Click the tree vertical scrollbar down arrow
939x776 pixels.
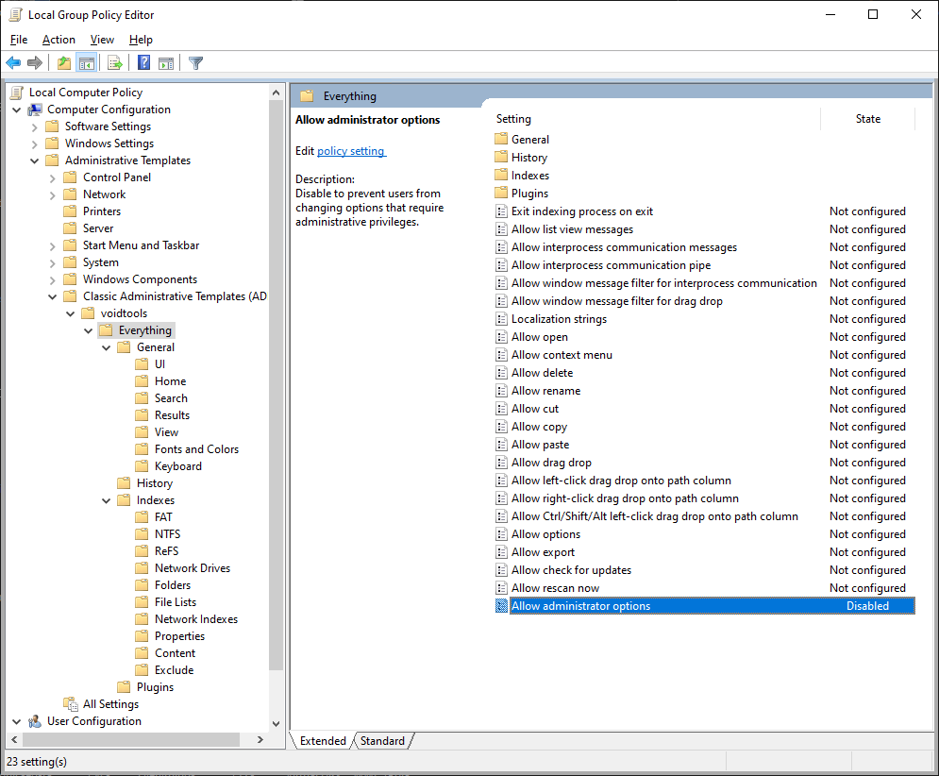[x=277, y=723]
